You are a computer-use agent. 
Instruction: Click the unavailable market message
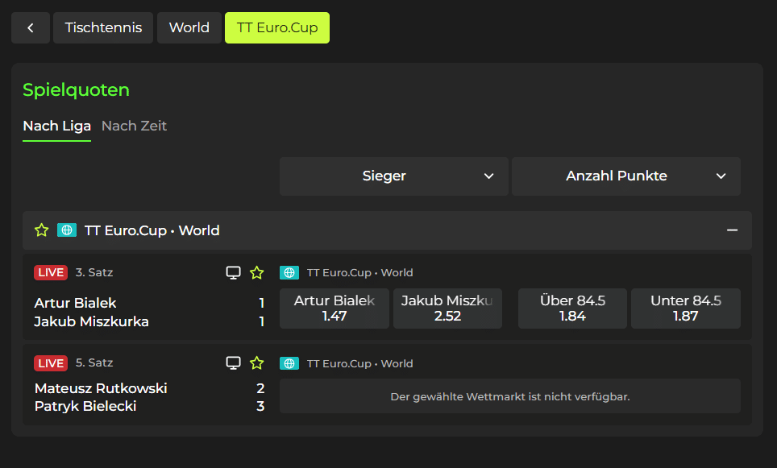[510, 396]
